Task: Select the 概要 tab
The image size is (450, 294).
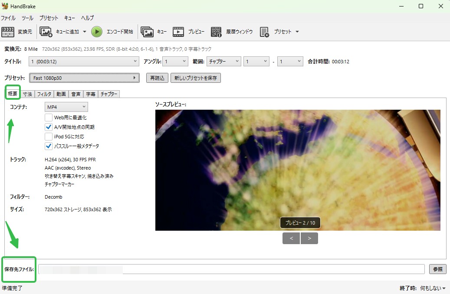Action: point(13,94)
